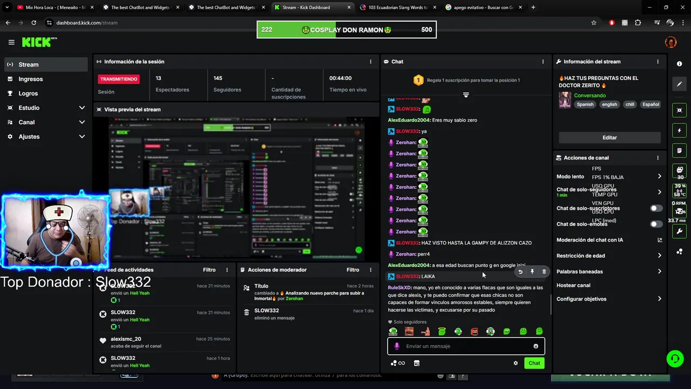
Task: Open the Acciones de moderador three-dot menu
Action: [370, 270]
